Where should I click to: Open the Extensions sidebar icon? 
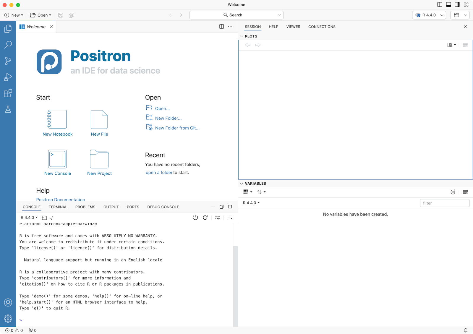point(8,93)
